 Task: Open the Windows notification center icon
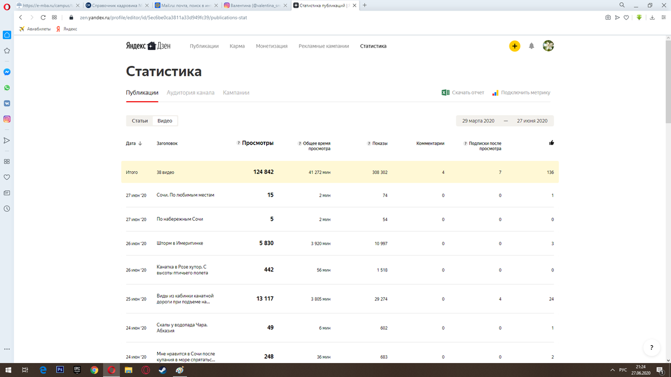(661, 370)
